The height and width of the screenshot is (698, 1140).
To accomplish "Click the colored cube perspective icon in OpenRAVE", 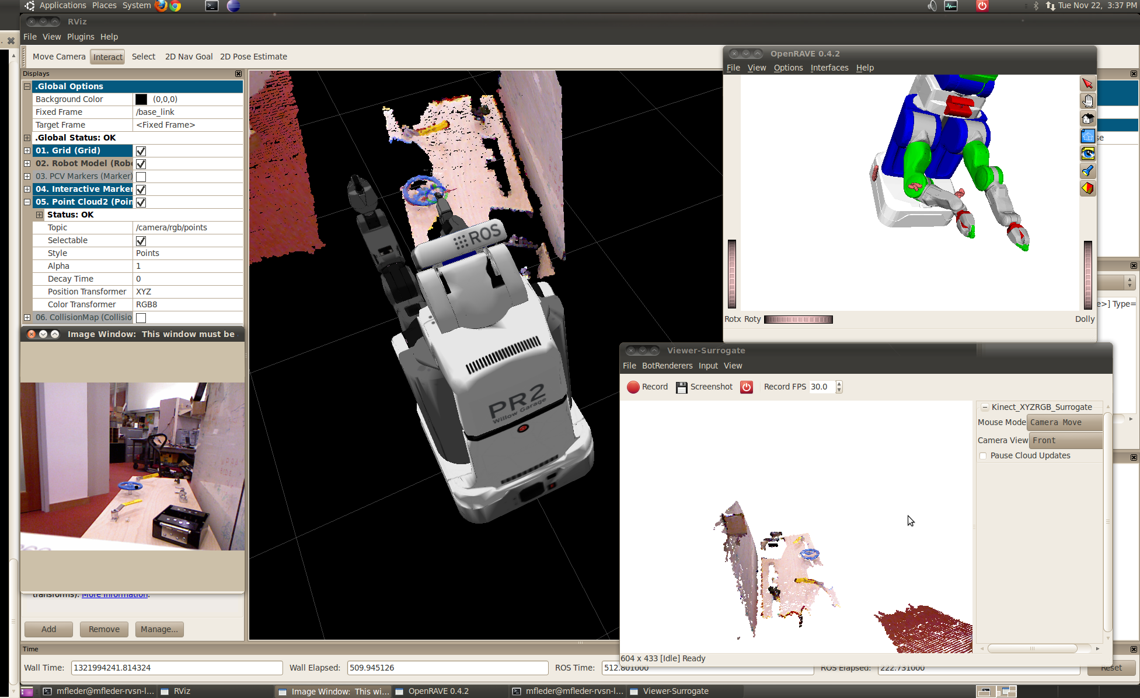I will click(1087, 188).
